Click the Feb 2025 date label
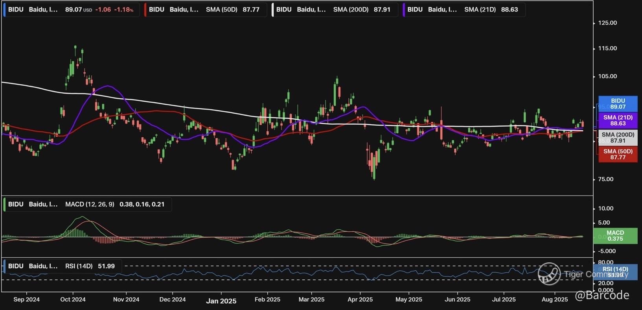The width and height of the screenshot is (642, 310). 268,299
